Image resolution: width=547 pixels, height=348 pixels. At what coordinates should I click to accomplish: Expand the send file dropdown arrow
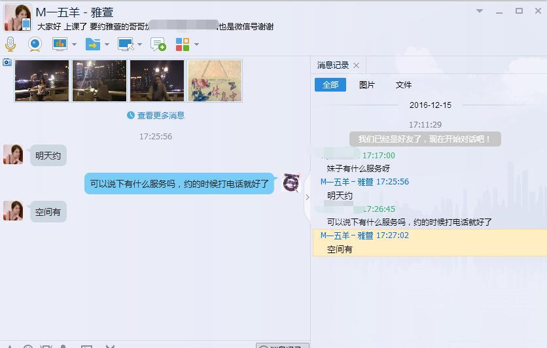pyautogui.click(x=107, y=44)
